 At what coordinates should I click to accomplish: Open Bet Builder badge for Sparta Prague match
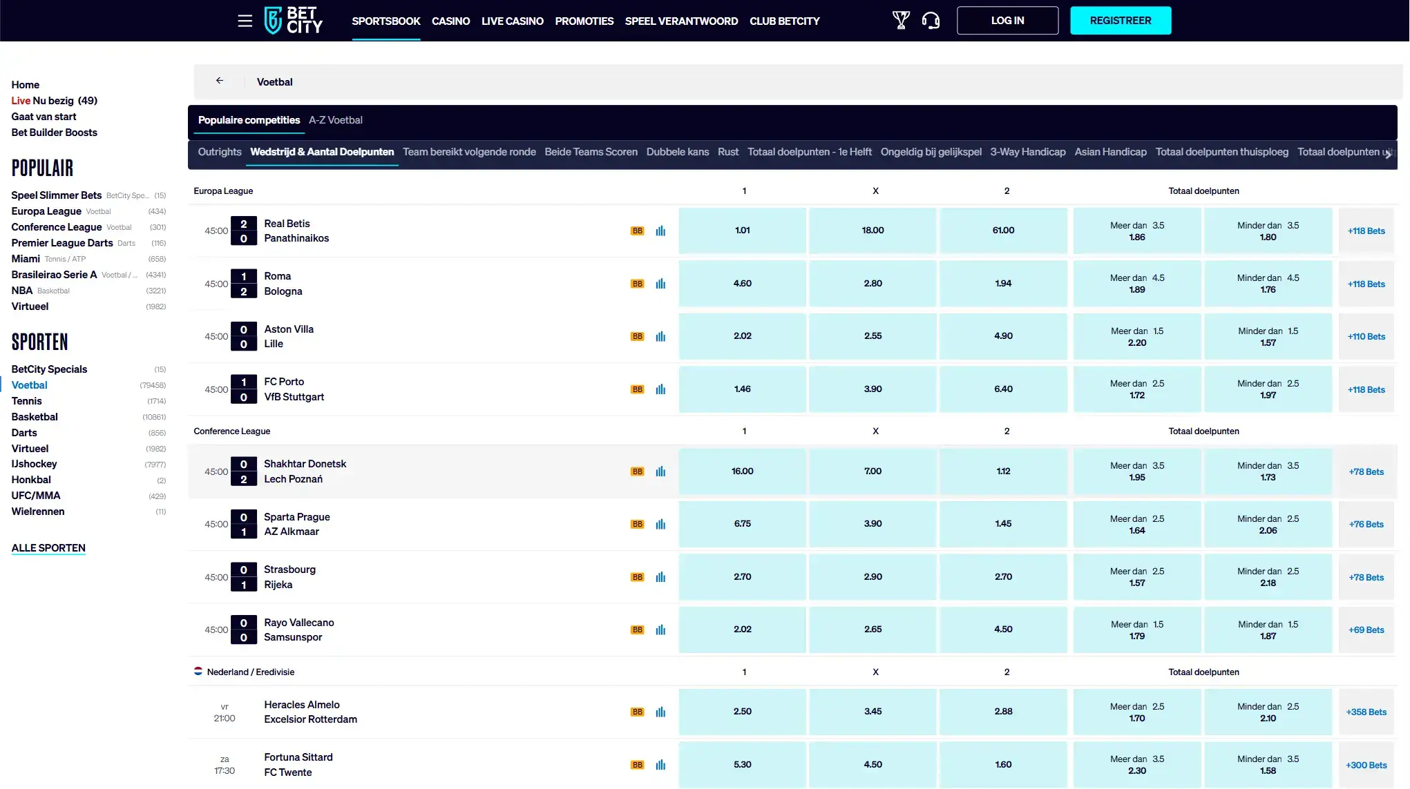[x=637, y=525]
